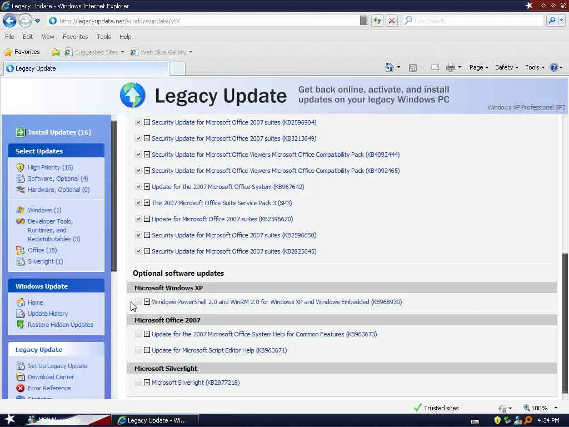The width and height of the screenshot is (569, 427).
Task: Expand details for Windows PowerShell 2.0 update
Action: [x=147, y=301]
